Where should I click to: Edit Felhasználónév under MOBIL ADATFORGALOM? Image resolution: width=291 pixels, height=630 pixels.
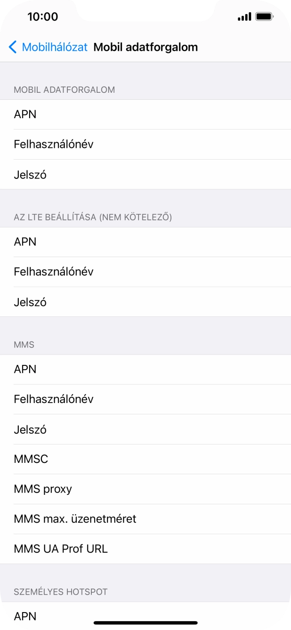click(x=145, y=145)
